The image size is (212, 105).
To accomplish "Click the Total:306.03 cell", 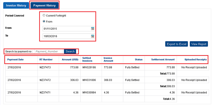I will (167, 86).
